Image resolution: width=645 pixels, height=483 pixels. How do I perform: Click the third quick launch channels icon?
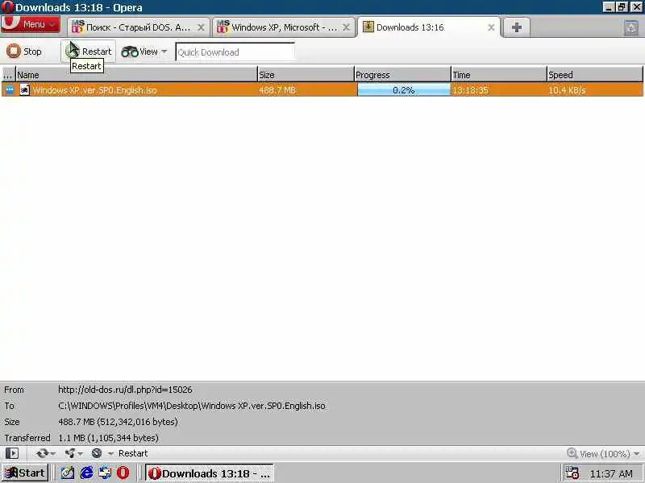click(105, 473)
